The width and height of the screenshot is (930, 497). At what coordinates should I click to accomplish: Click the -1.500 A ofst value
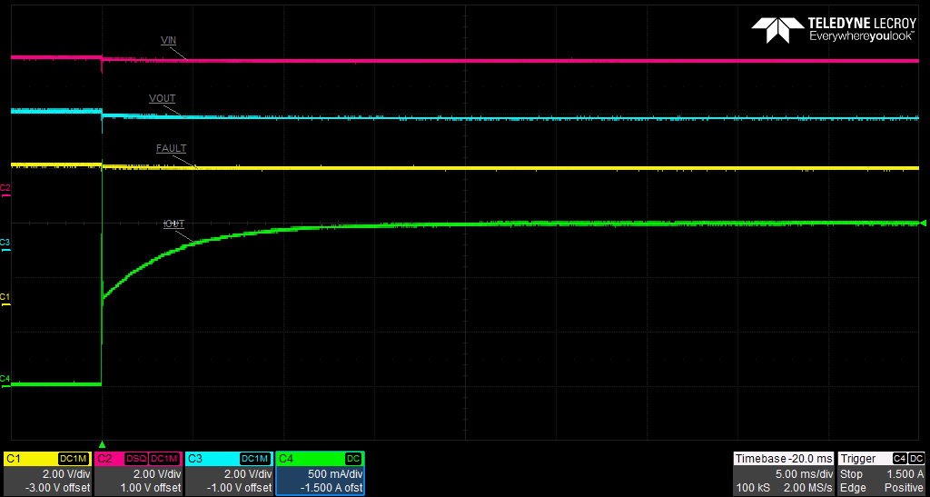333,488
